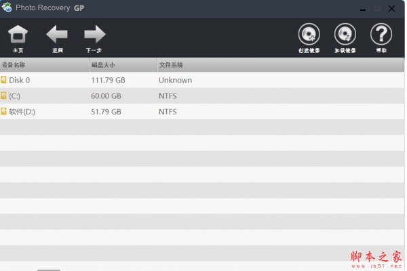This screenshot has width=407, height=271.
Task: Click the 60.00 GB size cell
Action: (x=106, y=96)
